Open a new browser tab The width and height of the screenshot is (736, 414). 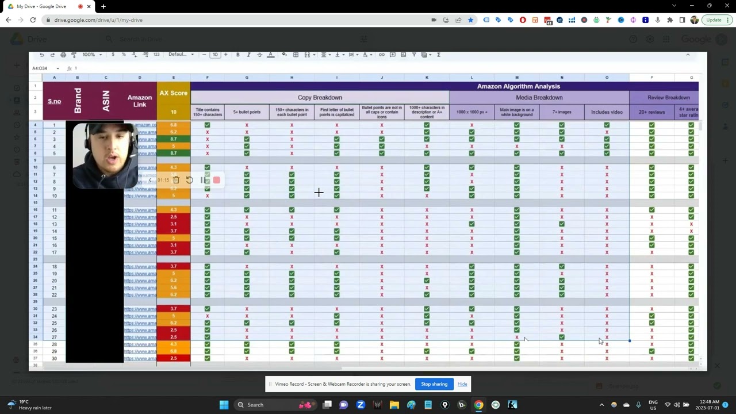pos(103,6)
